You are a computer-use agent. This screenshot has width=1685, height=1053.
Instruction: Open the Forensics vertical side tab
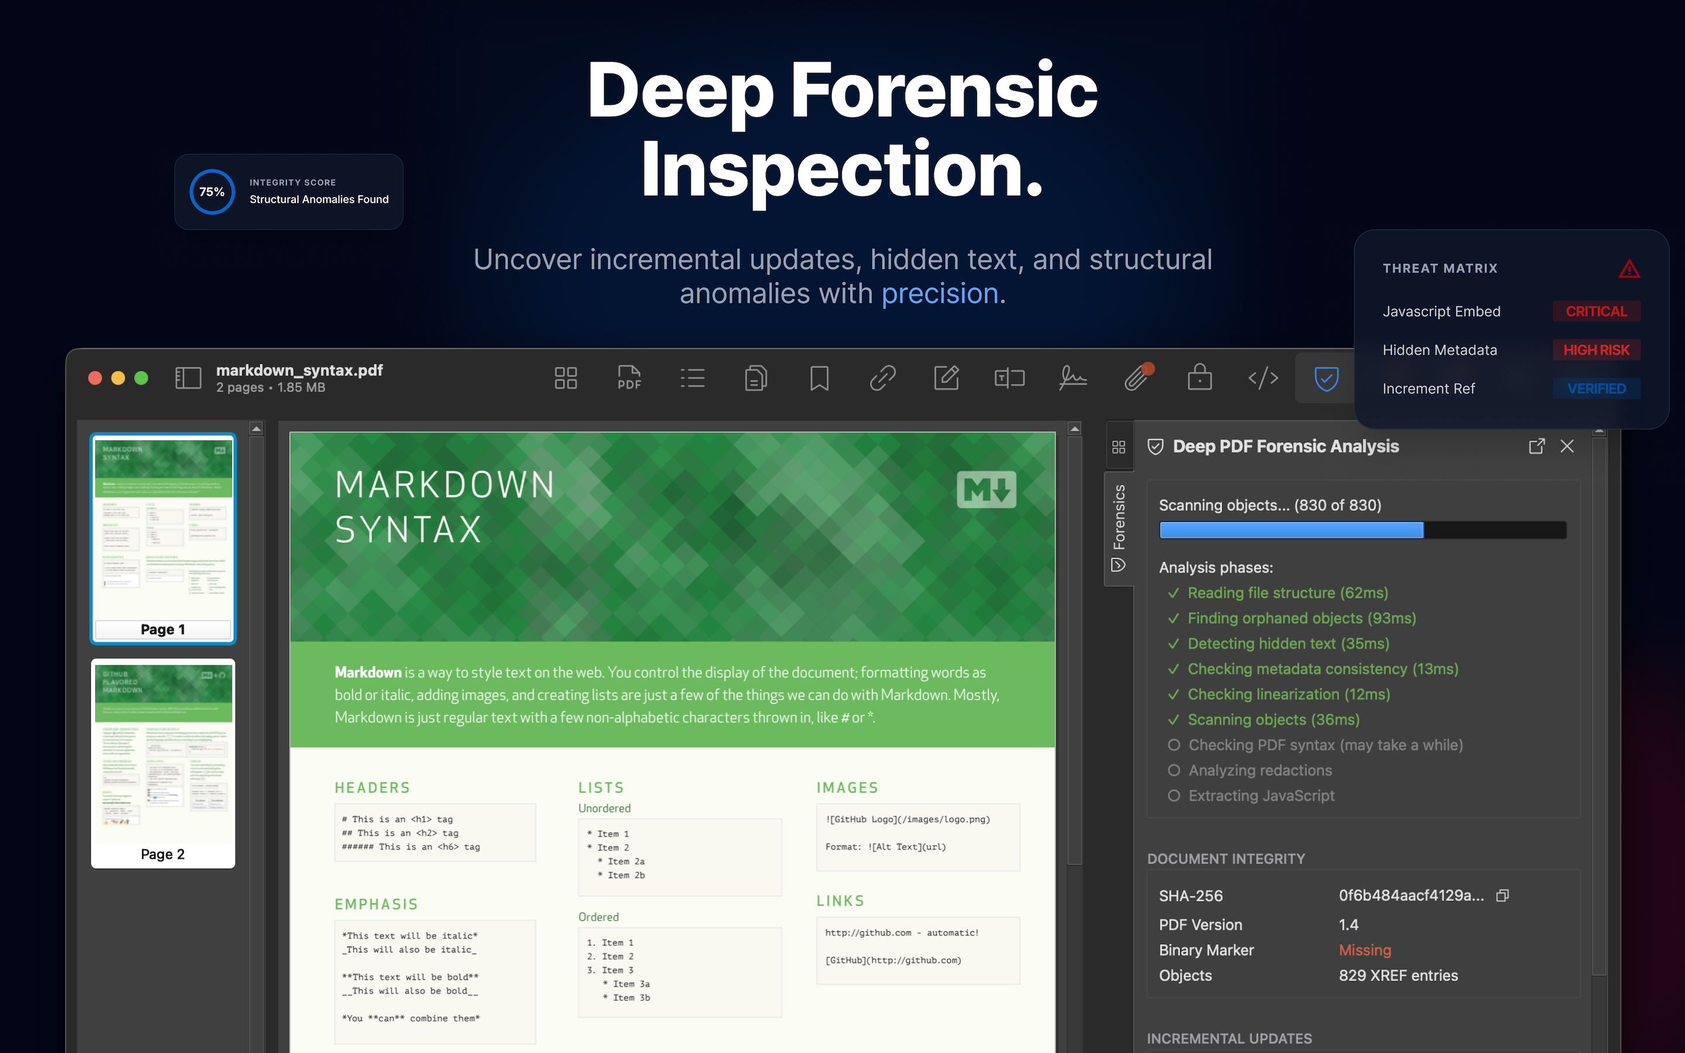(x=1119, y=529)
